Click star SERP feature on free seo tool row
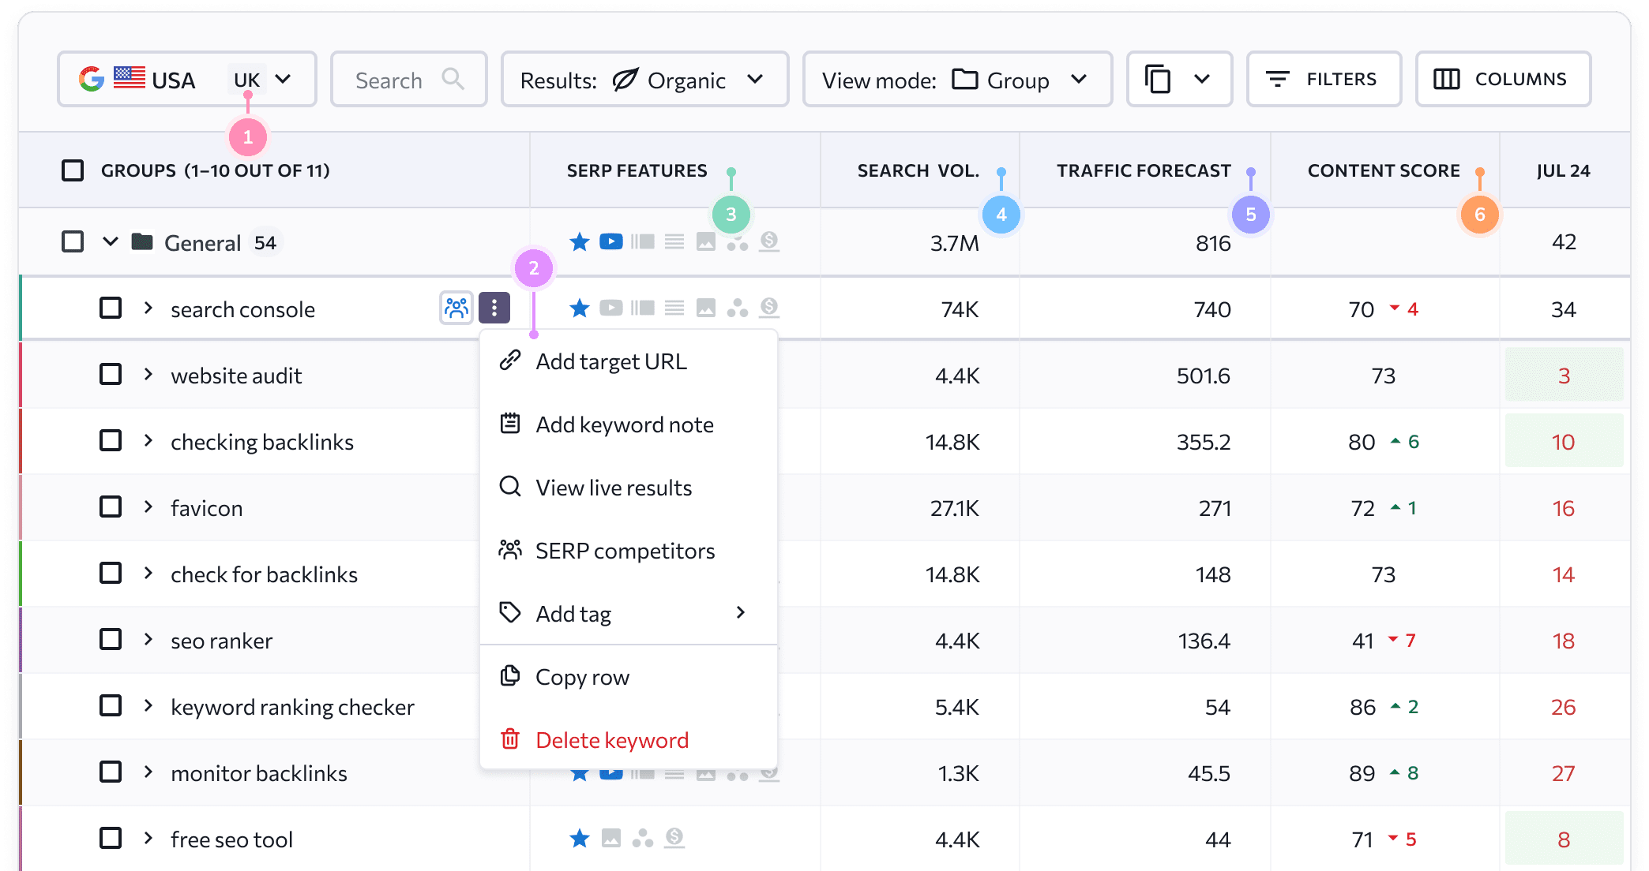 tap(580, 838)
